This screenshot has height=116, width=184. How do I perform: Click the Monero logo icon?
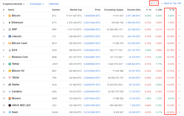[10, 98]
